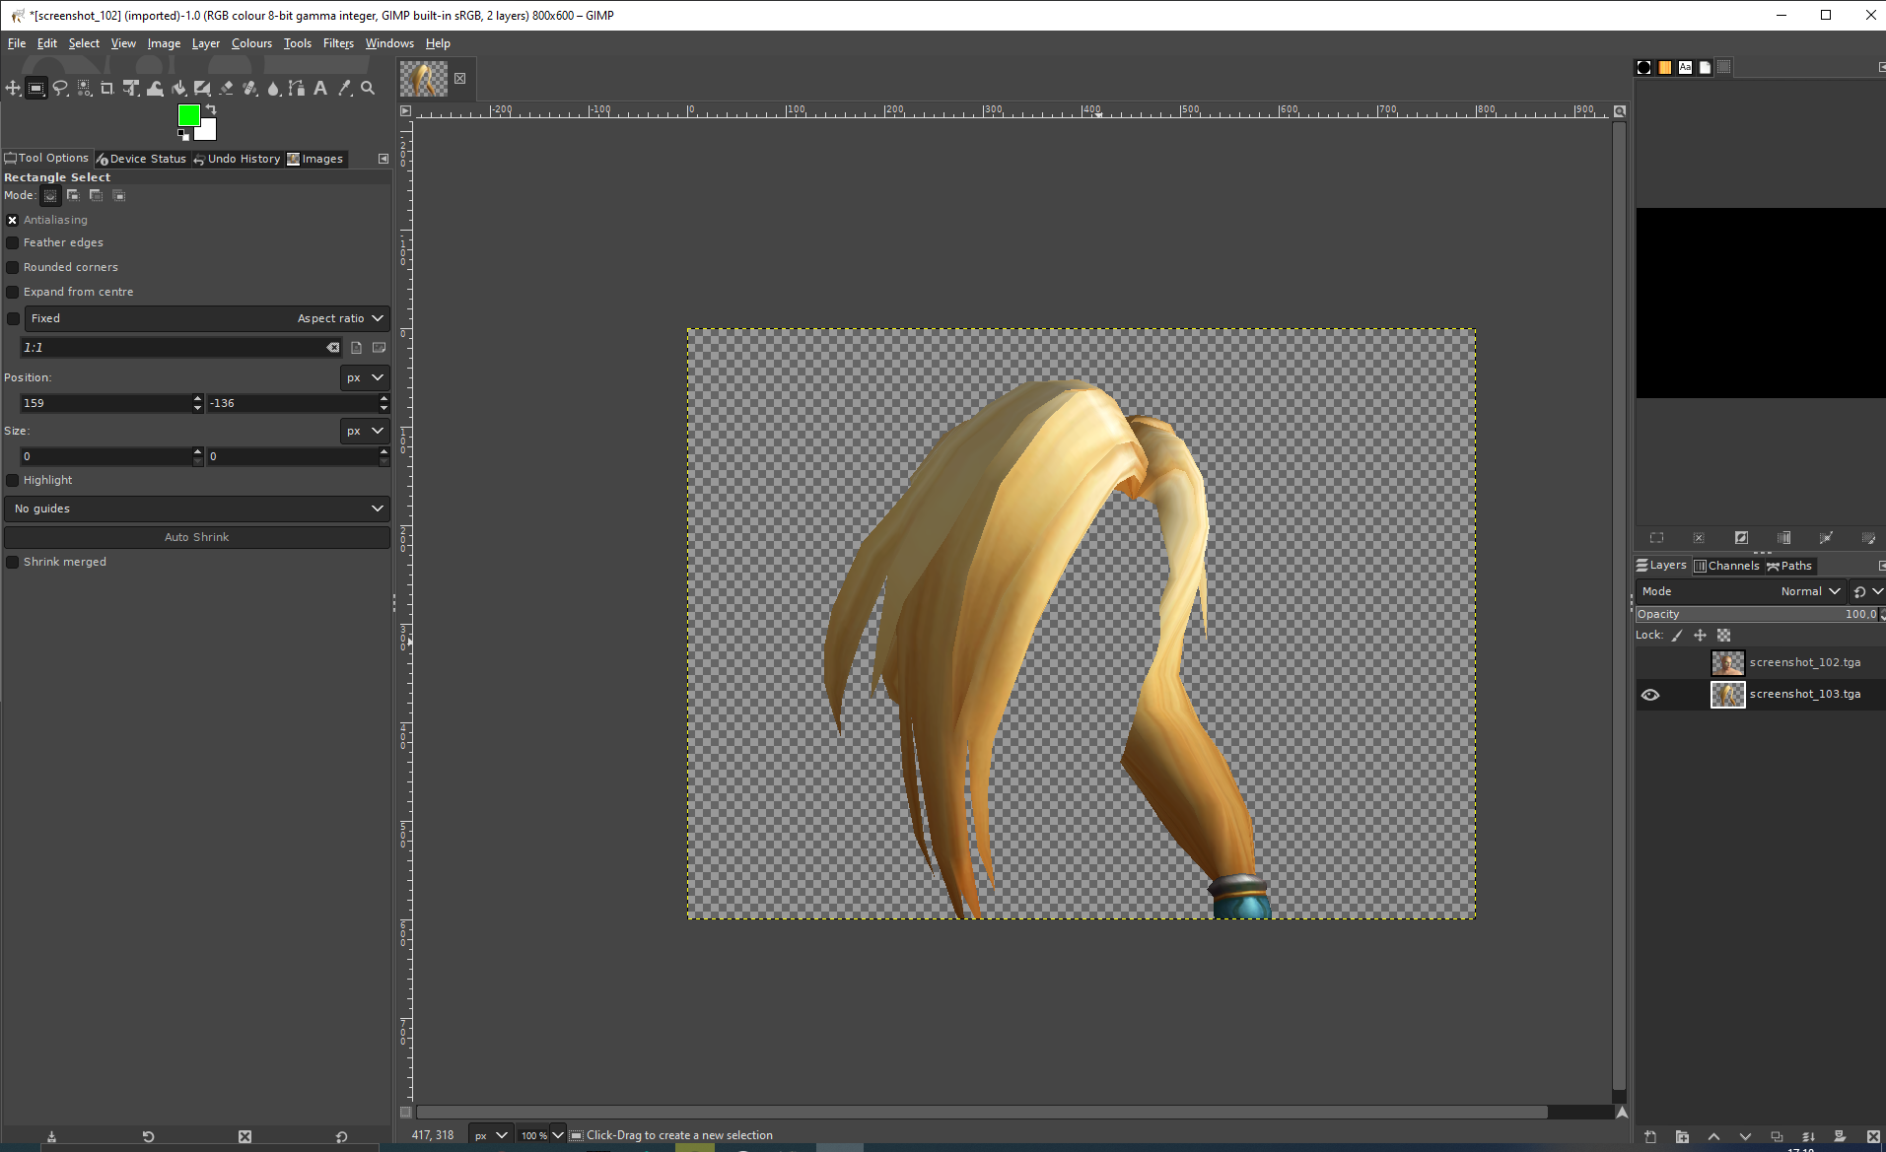Image resolution: width=1886 pixels, height=1152 pixels.
Task: Select the Paths tool in toolbox
Action: 297,89
